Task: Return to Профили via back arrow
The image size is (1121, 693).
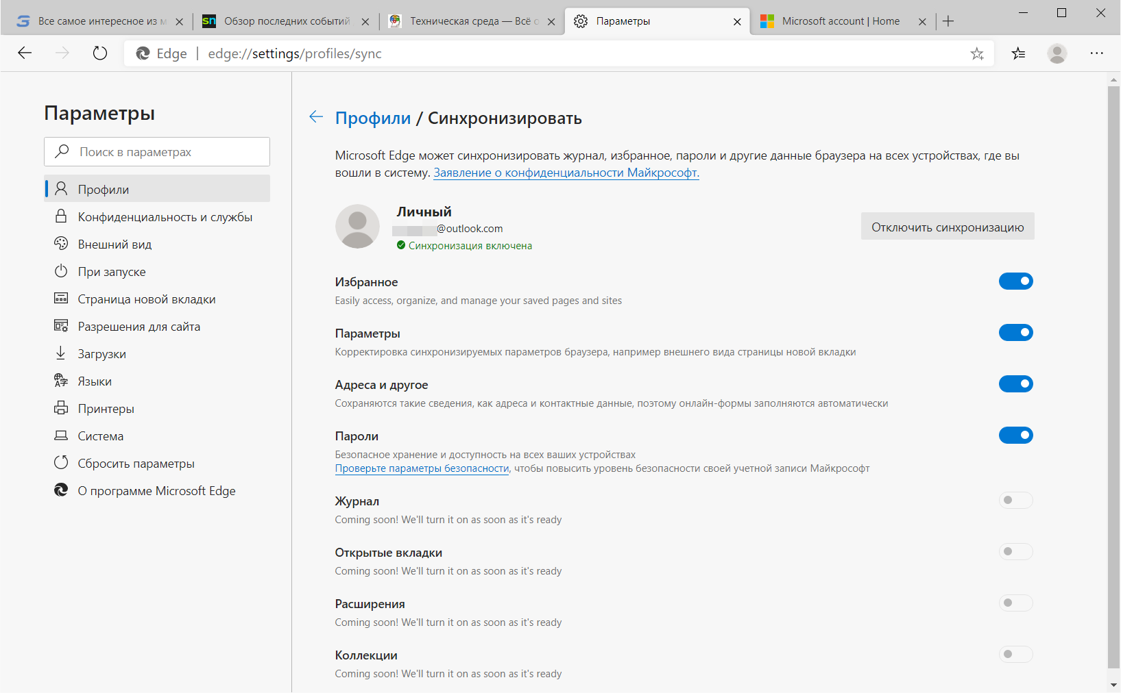Action: (x=316, y=117)
